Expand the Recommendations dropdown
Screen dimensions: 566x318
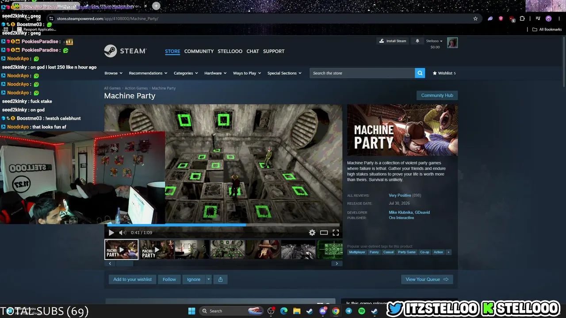coord(148,73)
